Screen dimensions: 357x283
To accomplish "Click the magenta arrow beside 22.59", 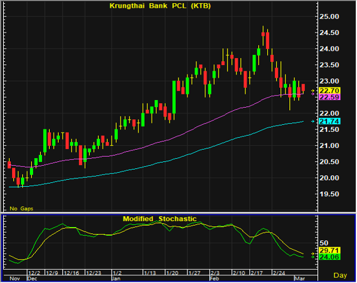I will tap(313, 94).
